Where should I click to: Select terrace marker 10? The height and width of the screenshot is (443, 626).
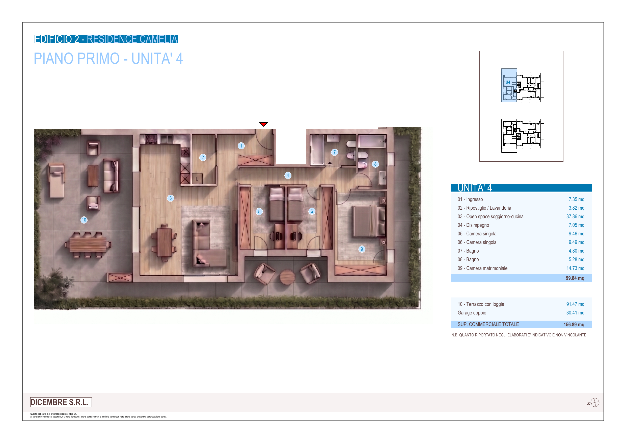coord(84,220)
